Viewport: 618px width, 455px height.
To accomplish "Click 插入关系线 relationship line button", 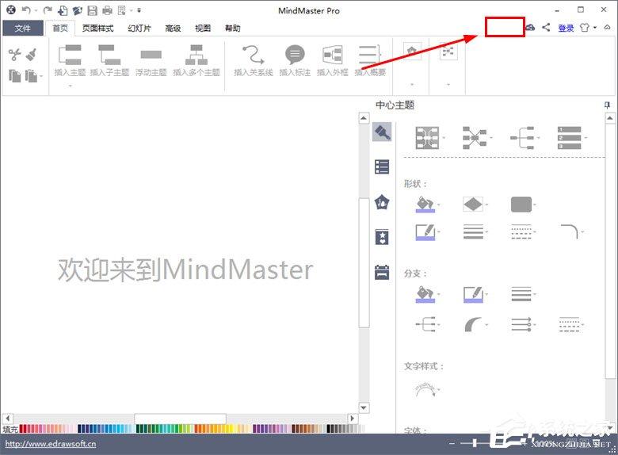I will [x=254, y=60].
